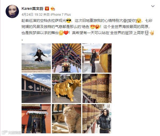Open the golden yak statue photo
The image size is (160, 136).
(67, 88)
